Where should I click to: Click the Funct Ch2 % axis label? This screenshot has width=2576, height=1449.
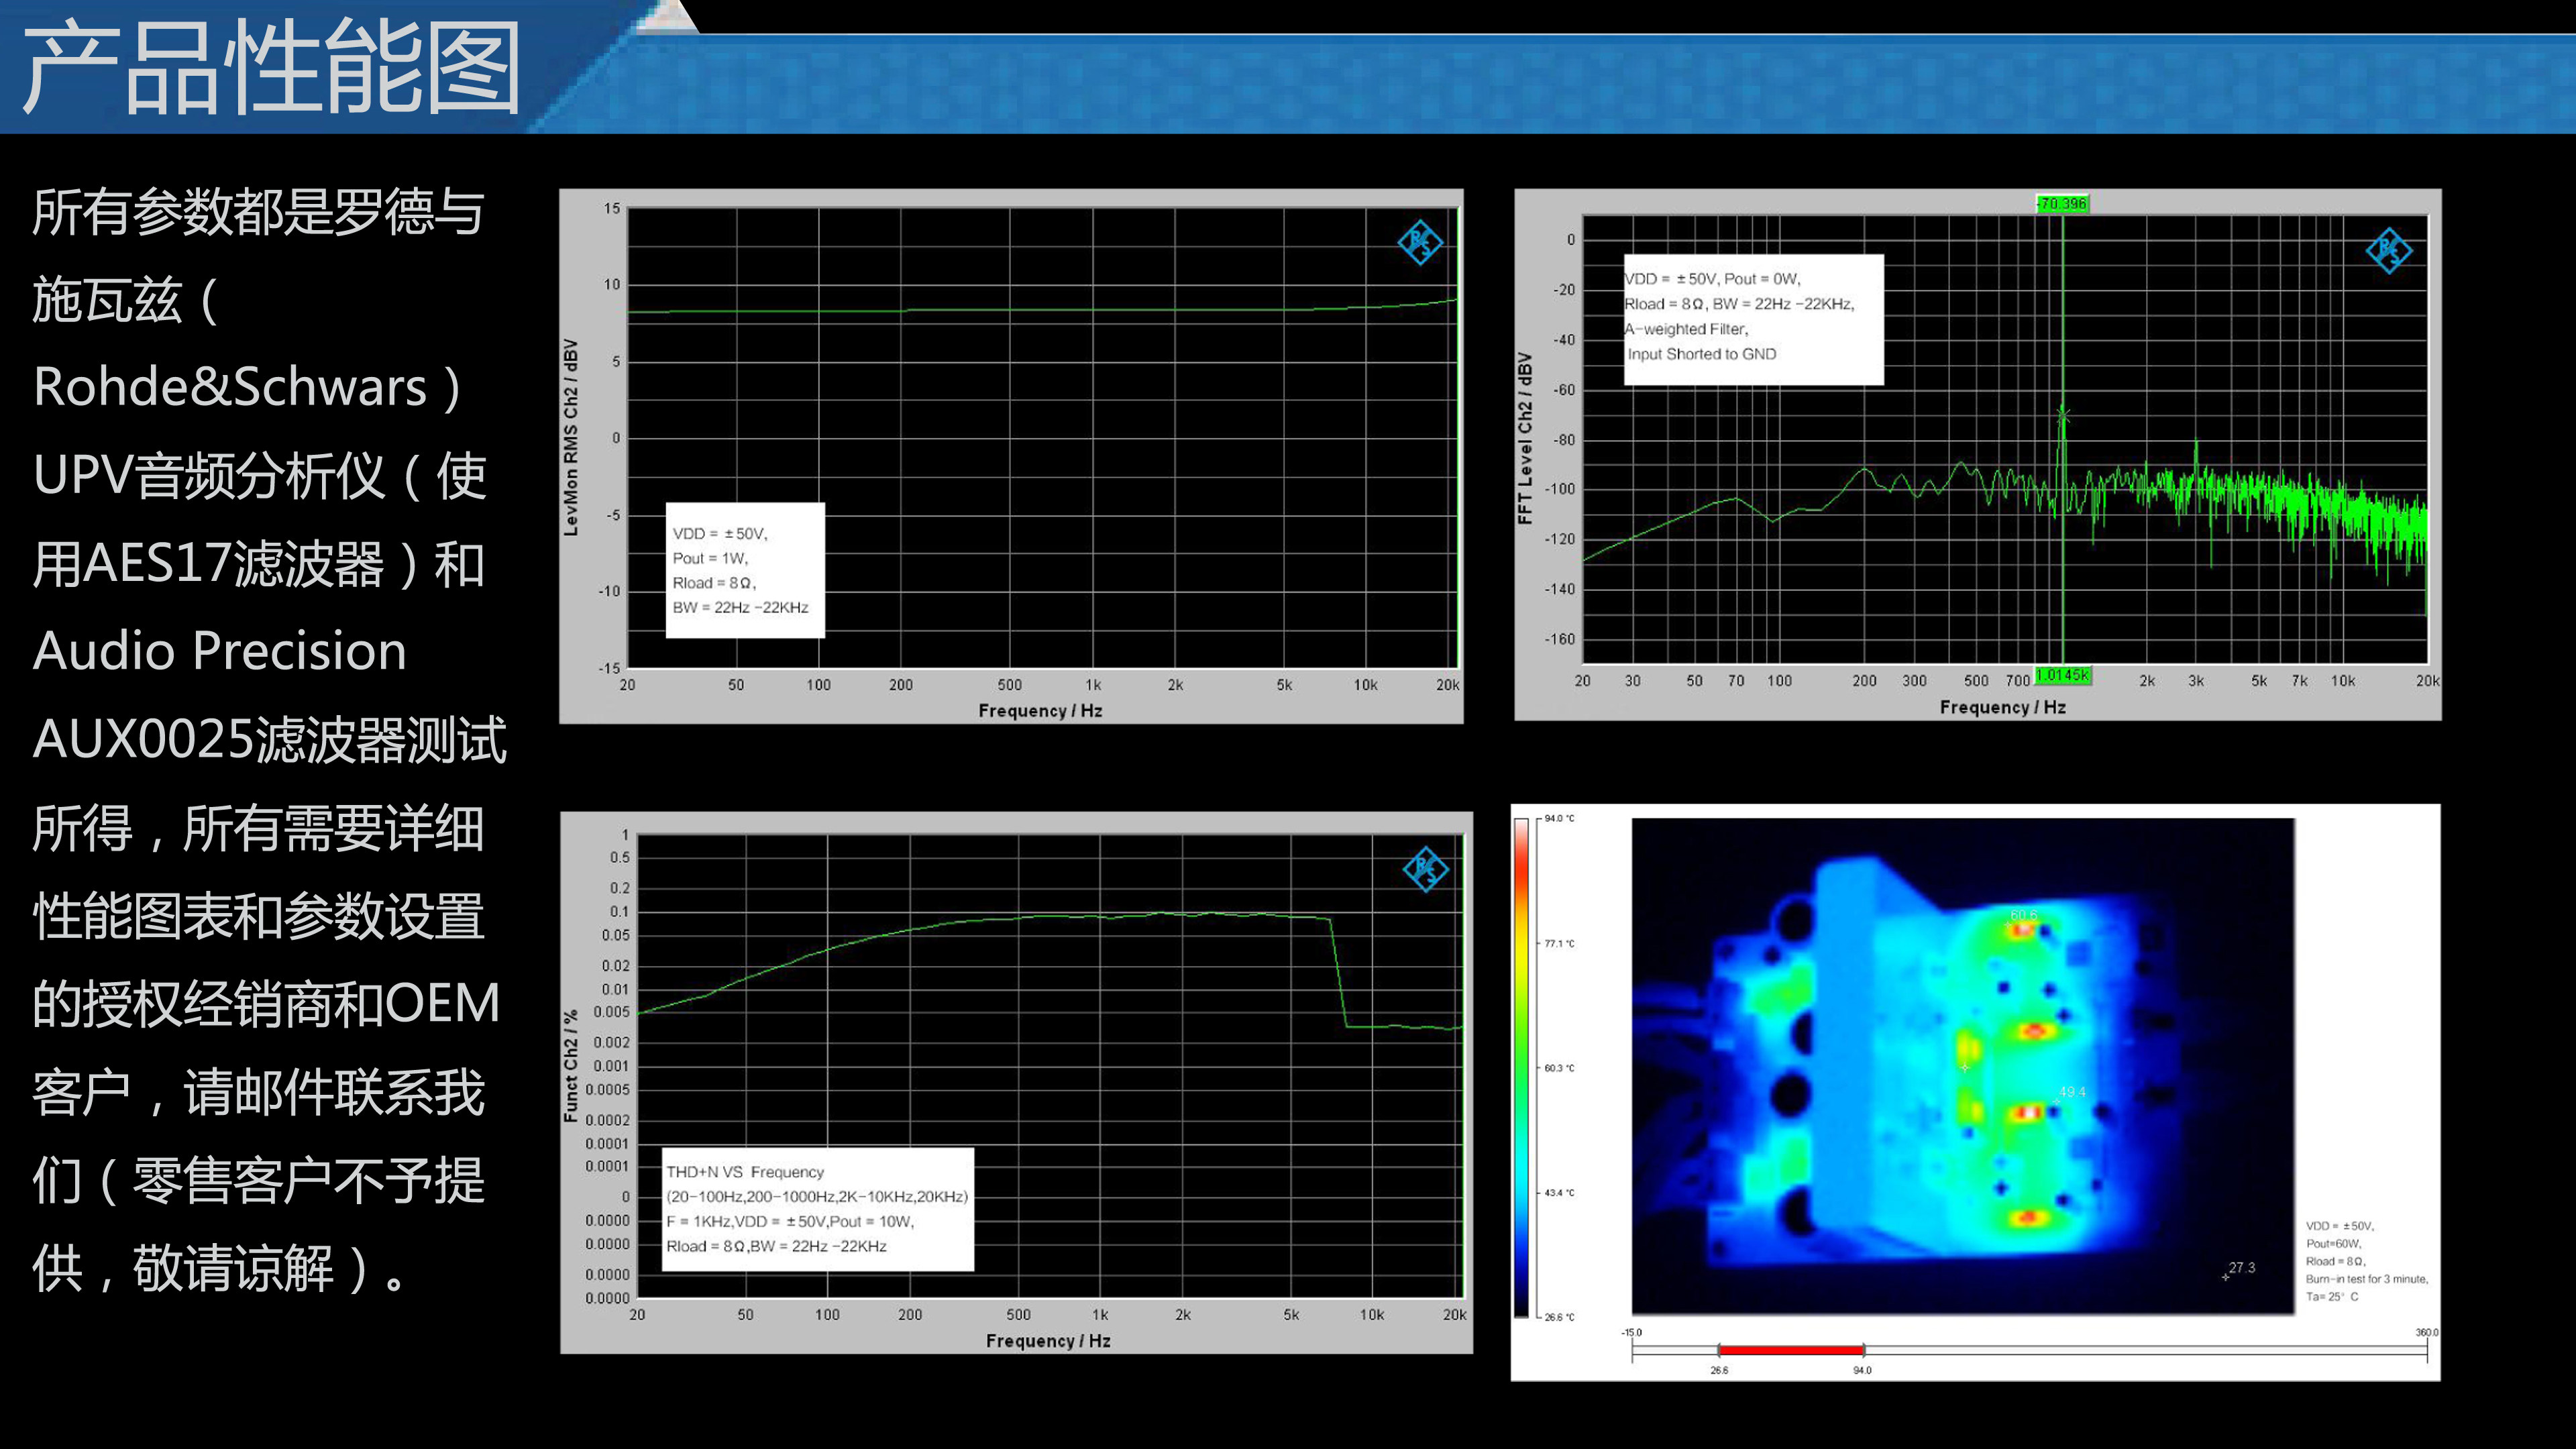coord(571,1065)
